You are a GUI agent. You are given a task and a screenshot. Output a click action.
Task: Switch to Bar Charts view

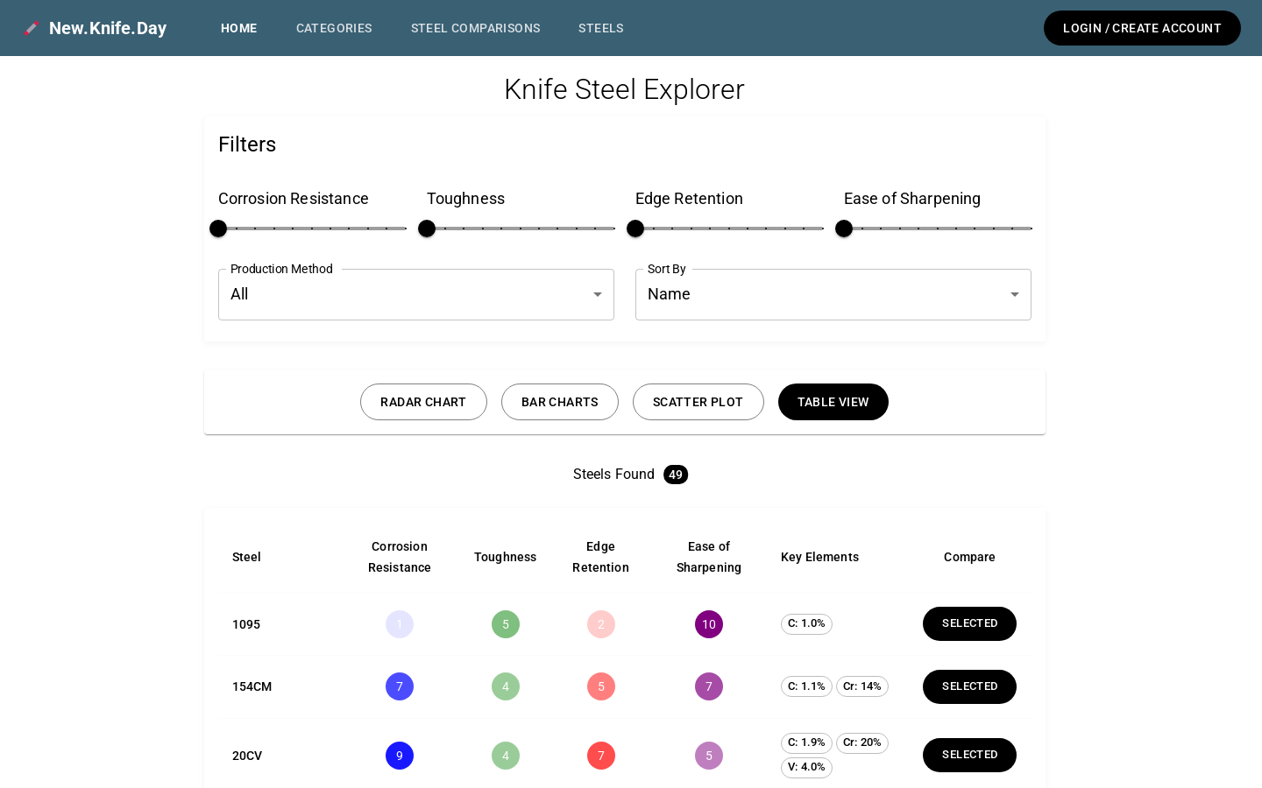point(560,402)
